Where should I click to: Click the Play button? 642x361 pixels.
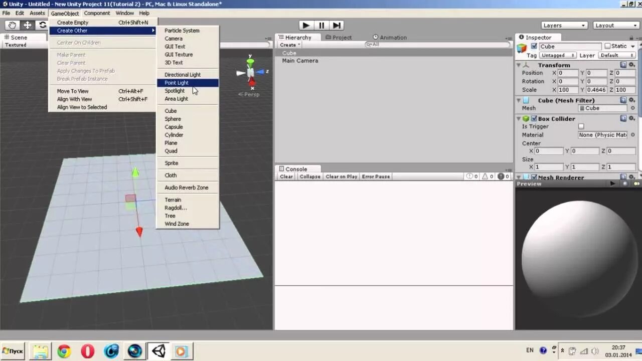click(305, 25)
